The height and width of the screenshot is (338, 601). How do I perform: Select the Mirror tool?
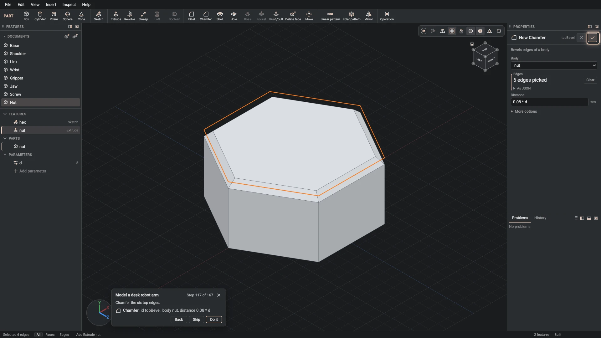click(x=369, y=16)
